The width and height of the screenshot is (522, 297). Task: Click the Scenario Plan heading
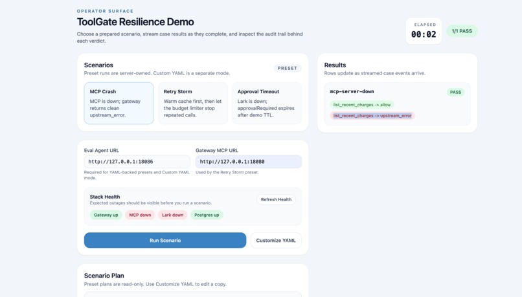(x=104, y=276)
